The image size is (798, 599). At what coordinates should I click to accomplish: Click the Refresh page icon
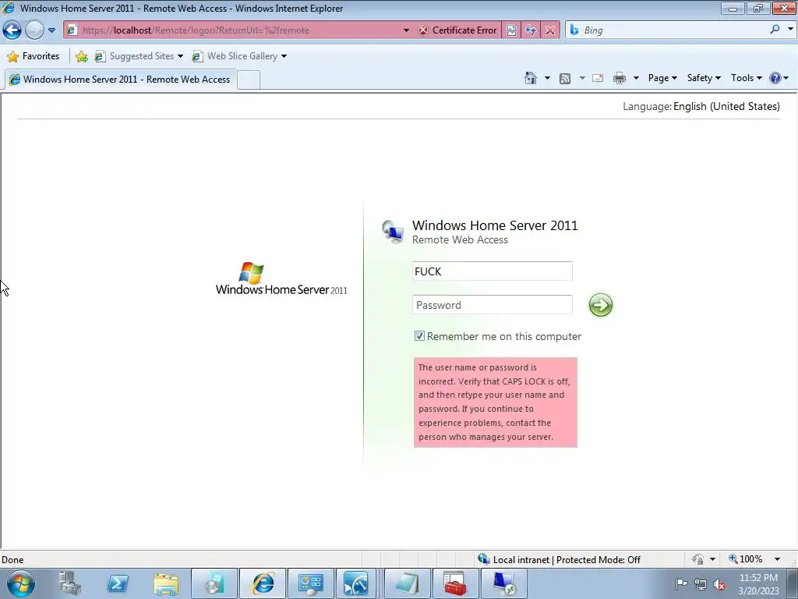coord(531,30)
